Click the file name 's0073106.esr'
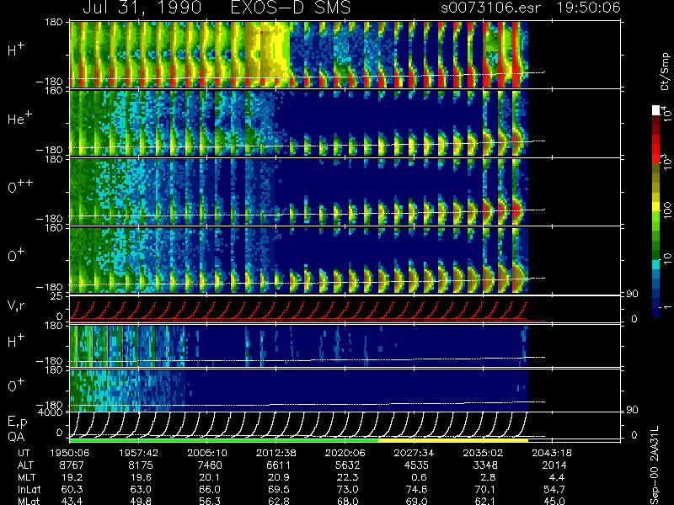This screenshot has width=674, height=505. click(490, 8)
